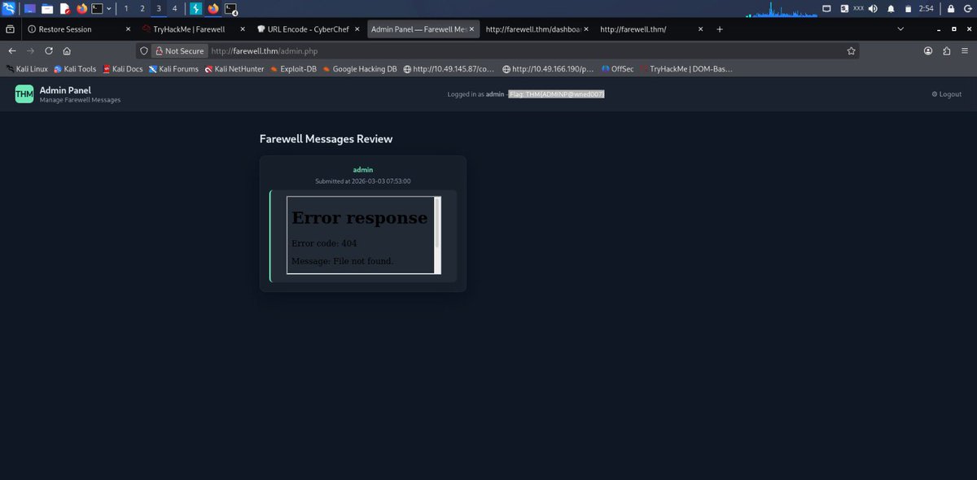Open the file manager from top panel
This screenshot has width=977, height=480.
47,9
